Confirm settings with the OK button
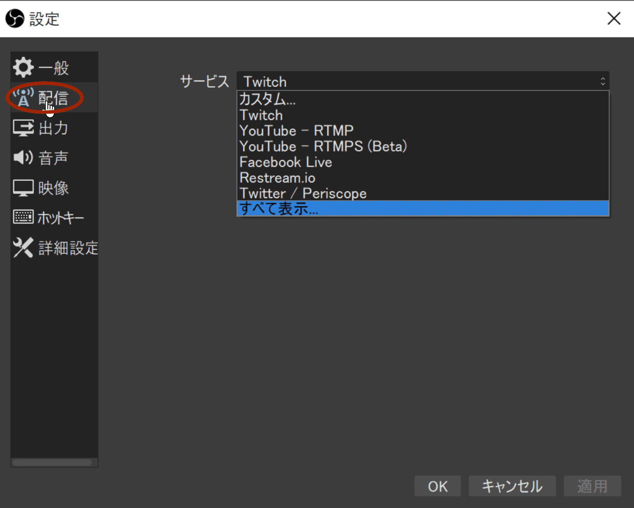The image size is (634, 508). [437, 486]
